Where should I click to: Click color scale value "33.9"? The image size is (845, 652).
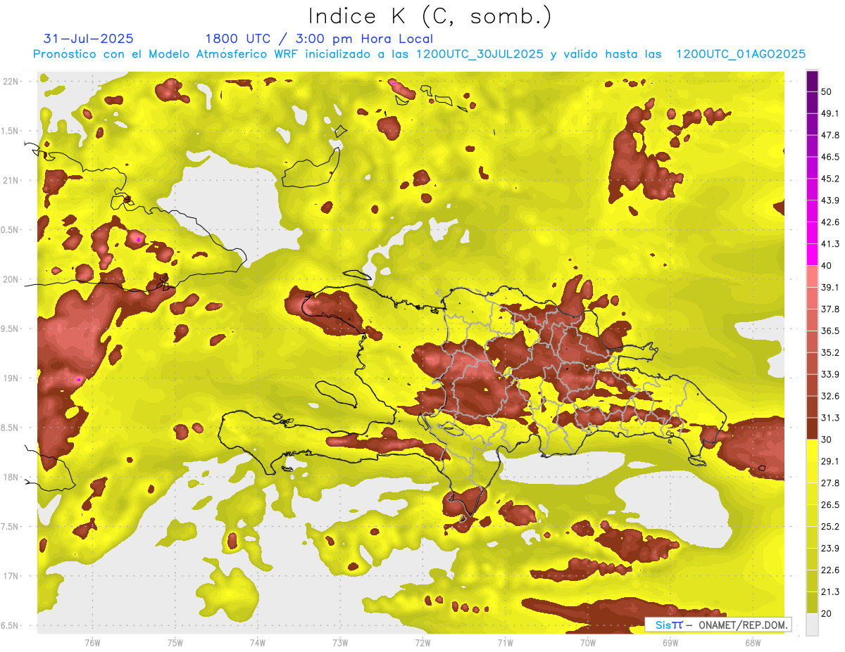[830, 374]
